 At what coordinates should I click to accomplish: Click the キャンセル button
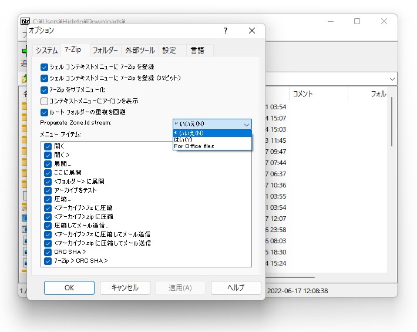[x=125, y=288]
